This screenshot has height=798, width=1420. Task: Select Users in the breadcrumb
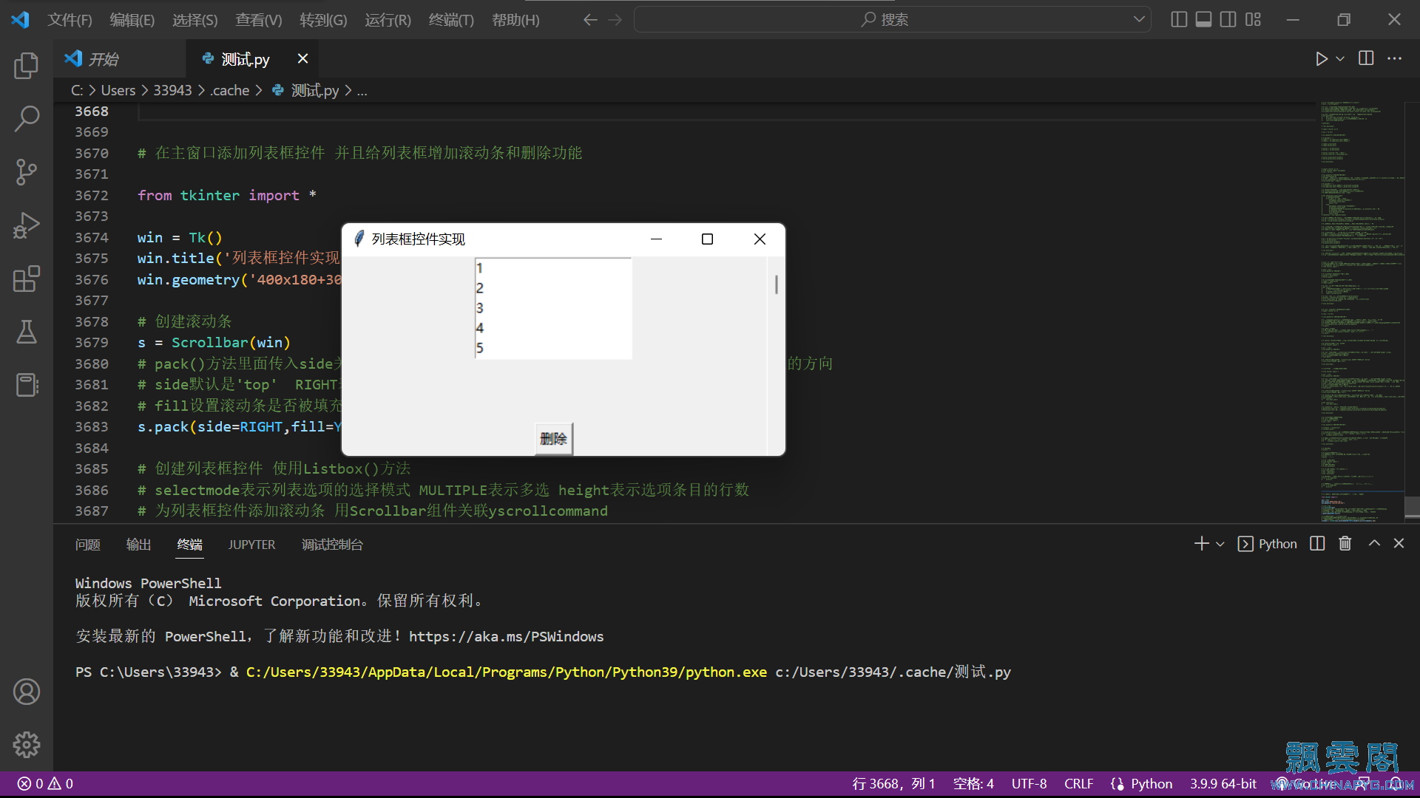118,90
